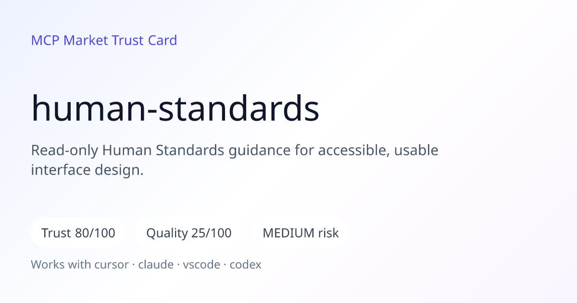The width and height of the screenshot is (577, 303).
Task: Click codex in the Works with line
Action: pyautogui.click(x=245, y=265)
